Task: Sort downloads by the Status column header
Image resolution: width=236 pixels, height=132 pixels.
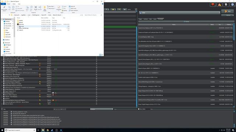Action: pyautogui.click(x=212, y=25)
